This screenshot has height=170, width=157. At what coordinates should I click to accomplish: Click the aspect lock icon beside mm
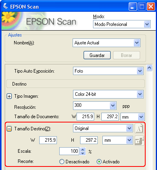coord(139,141)
